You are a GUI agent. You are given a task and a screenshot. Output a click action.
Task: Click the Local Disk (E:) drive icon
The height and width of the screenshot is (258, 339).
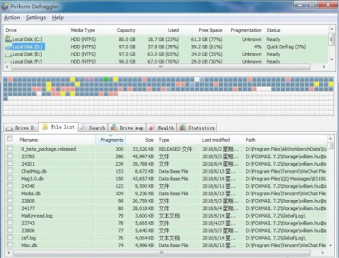(8, 54)
